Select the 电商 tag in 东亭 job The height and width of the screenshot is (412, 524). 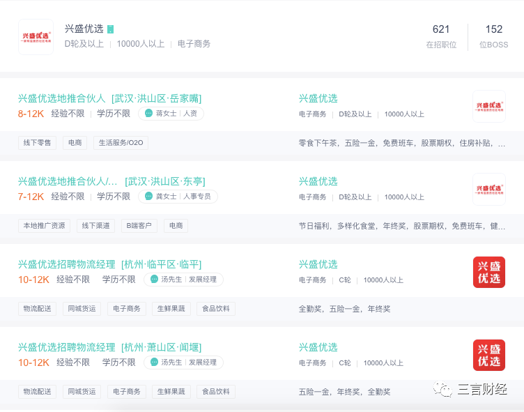[x=176, y=226]
